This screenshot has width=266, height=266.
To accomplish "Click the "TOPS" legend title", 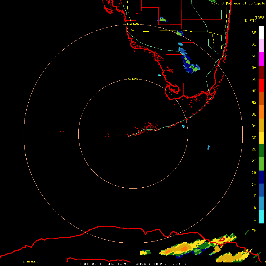I will click(260, 18).
